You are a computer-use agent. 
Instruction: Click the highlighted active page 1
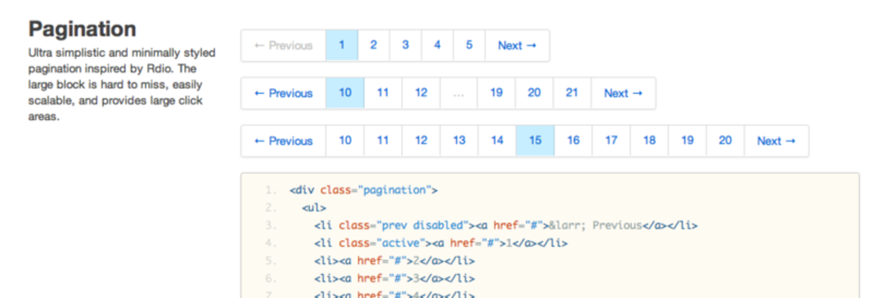coord(342,46)
